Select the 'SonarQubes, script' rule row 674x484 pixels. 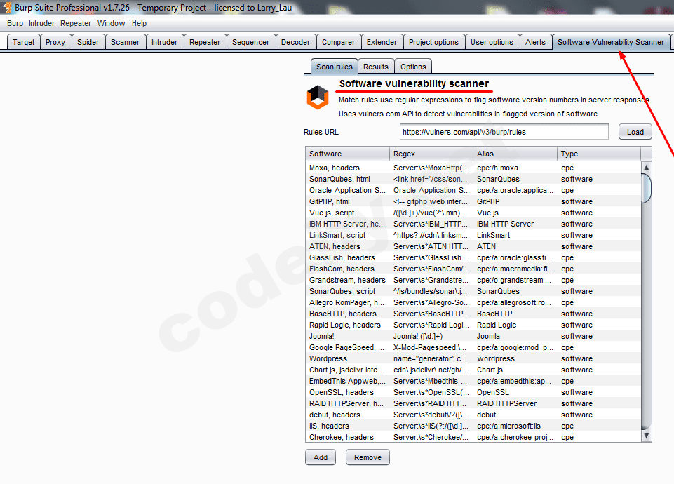473,291
